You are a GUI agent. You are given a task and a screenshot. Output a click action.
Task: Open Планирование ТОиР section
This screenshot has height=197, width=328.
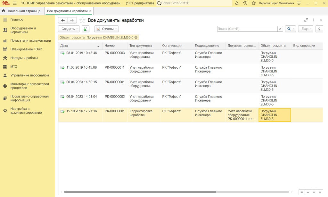26,49
